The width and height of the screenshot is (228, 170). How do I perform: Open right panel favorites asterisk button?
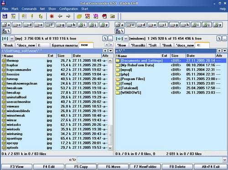pos(219,51)
